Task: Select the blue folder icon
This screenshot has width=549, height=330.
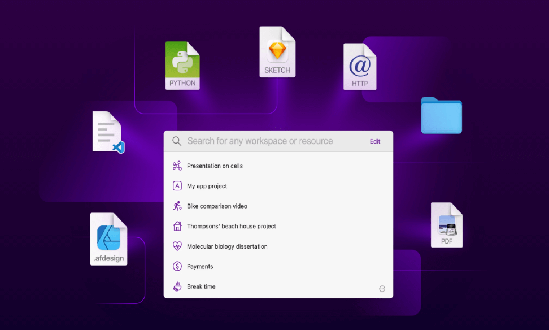Action: [x=442, y=116]
